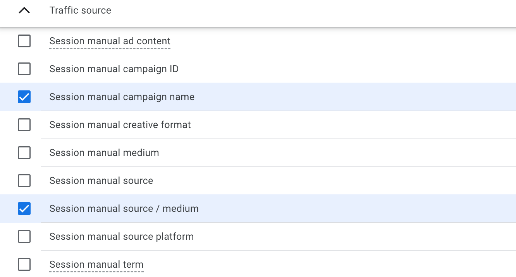516x277 pixels.
Task: Uncheck the Session manual campaign name checkbox
Action: (x=24, y=97)
